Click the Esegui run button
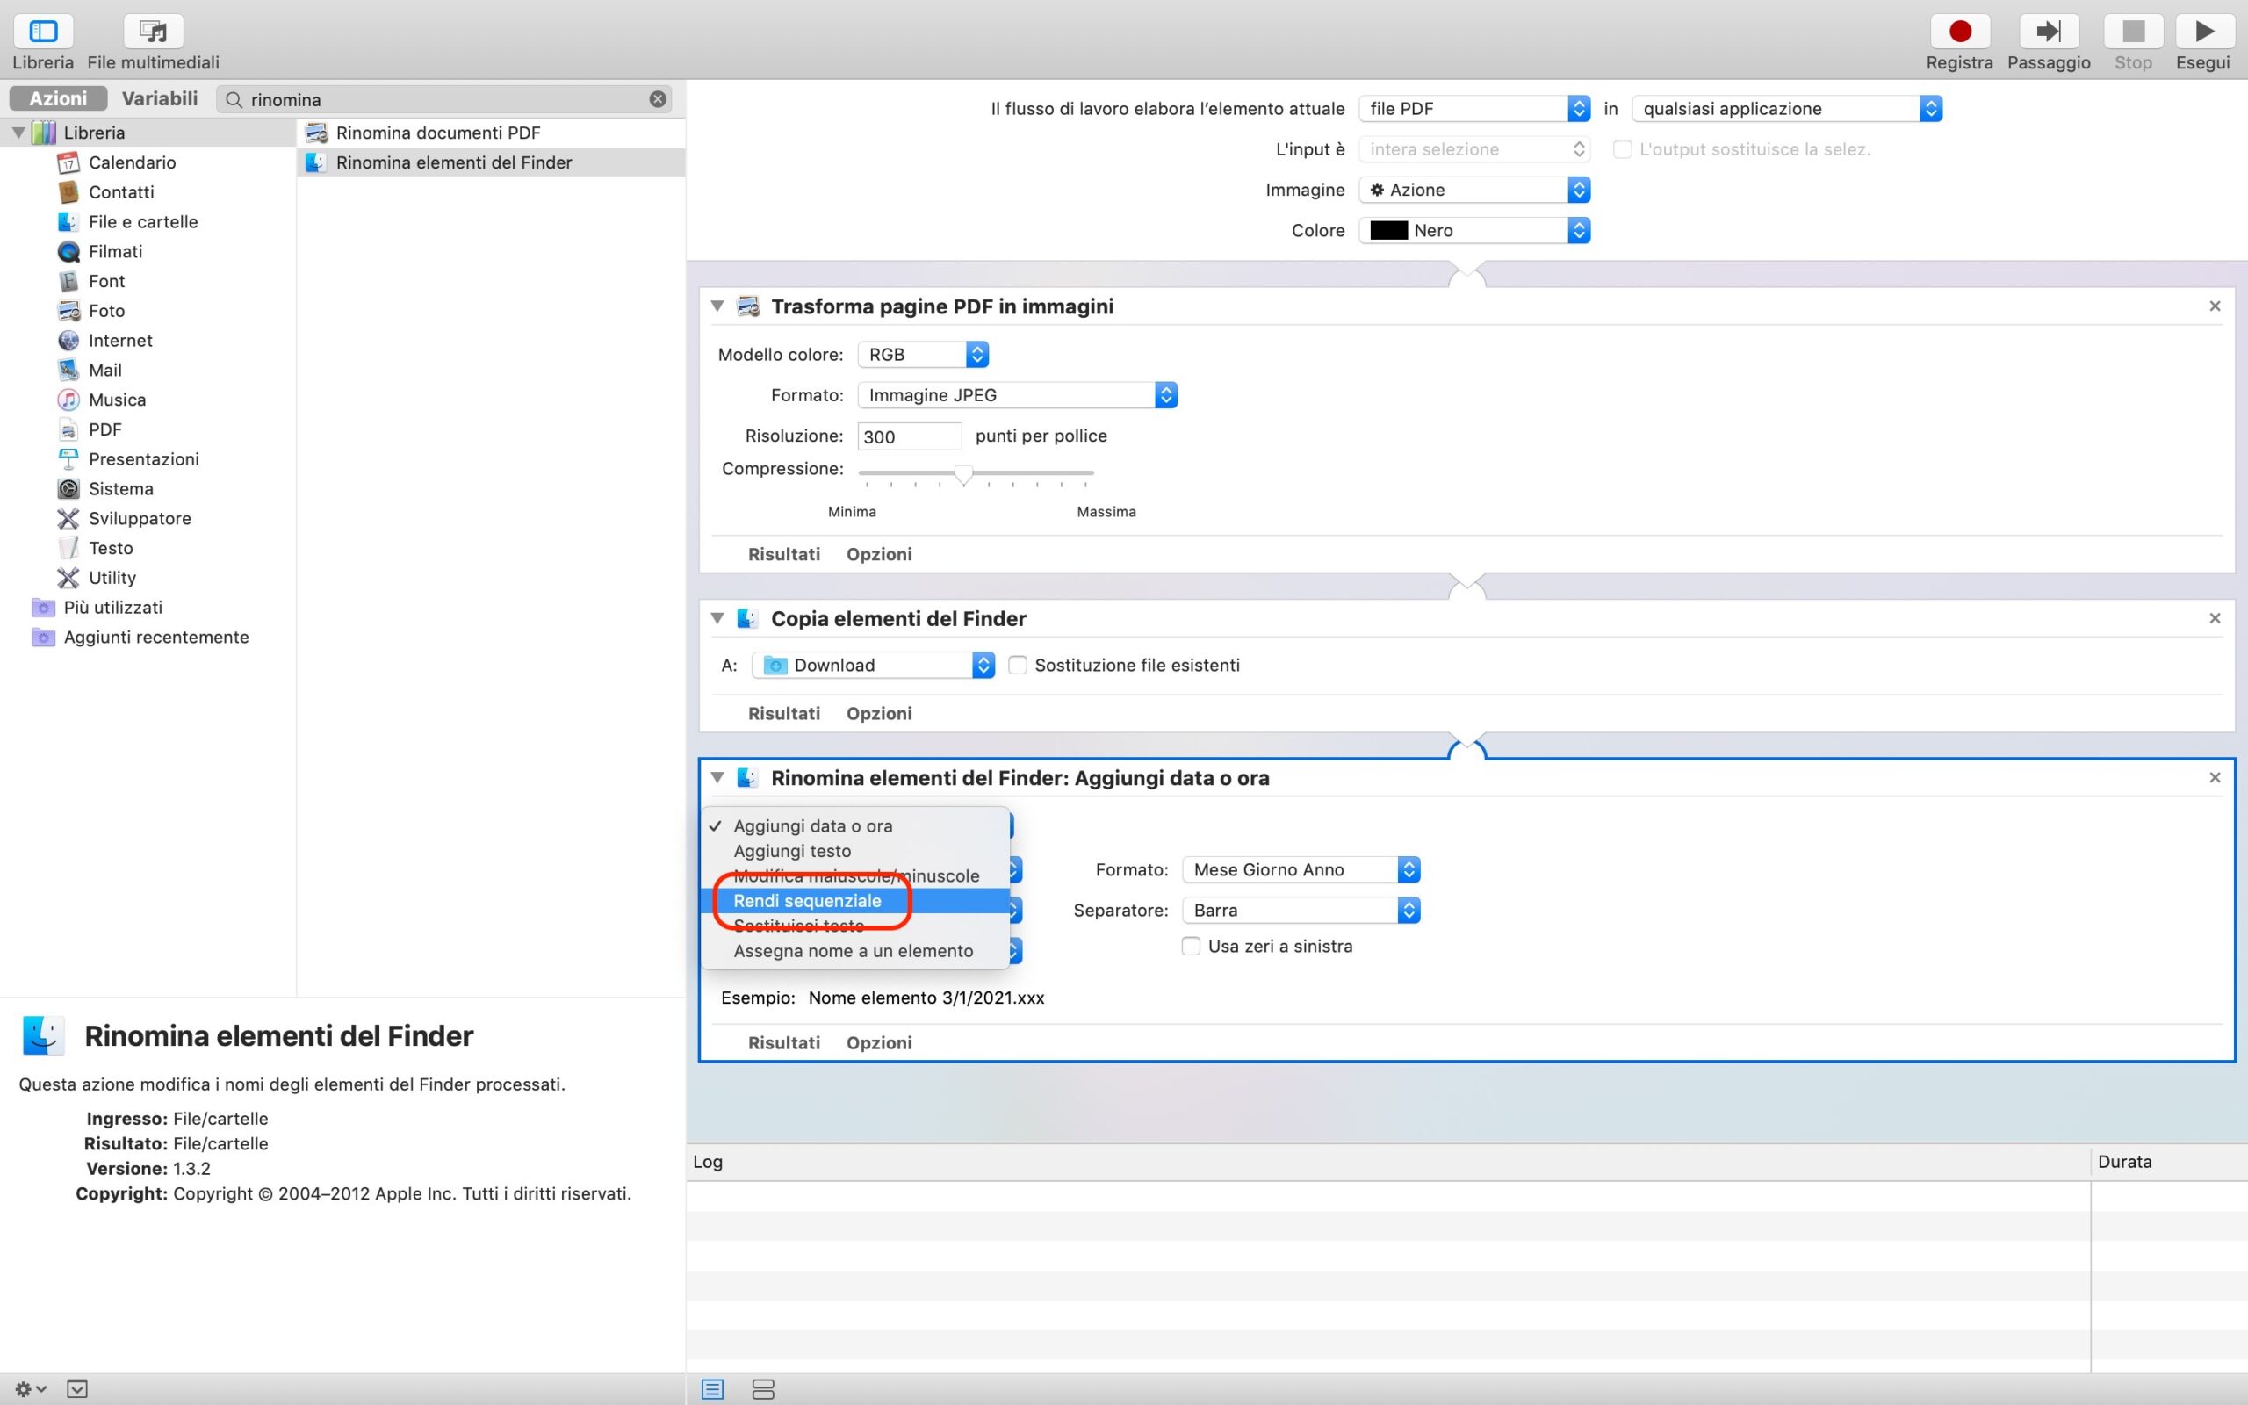2248x1405 pixels. pyautogui.click(x=2202, y=32)
